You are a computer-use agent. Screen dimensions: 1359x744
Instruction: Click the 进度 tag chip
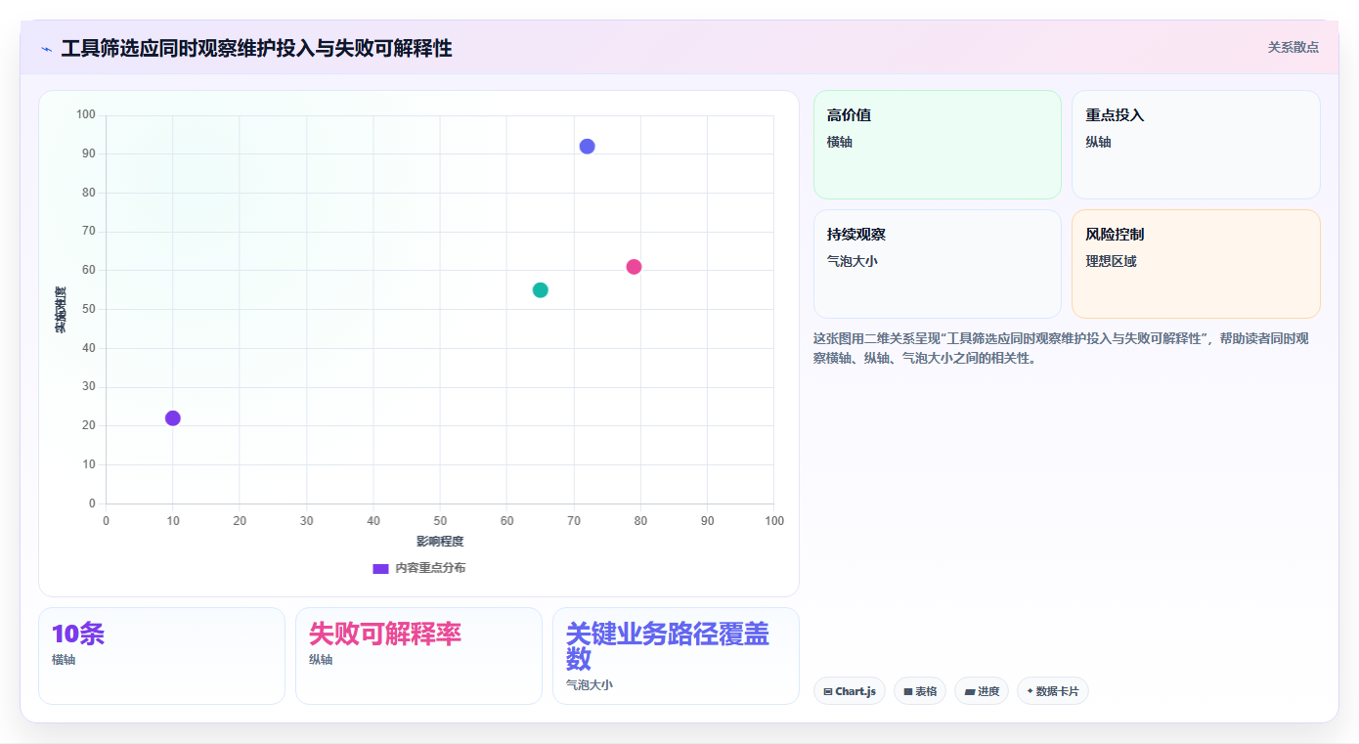tap(982, 691)
